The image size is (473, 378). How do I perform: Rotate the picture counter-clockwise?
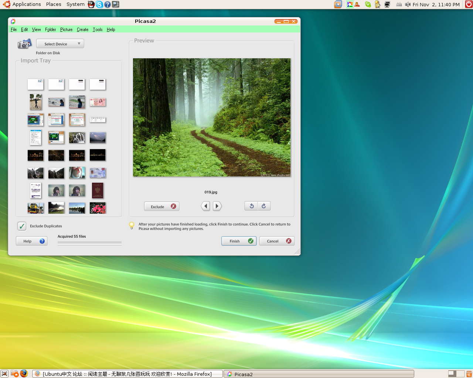coord(251,206)
